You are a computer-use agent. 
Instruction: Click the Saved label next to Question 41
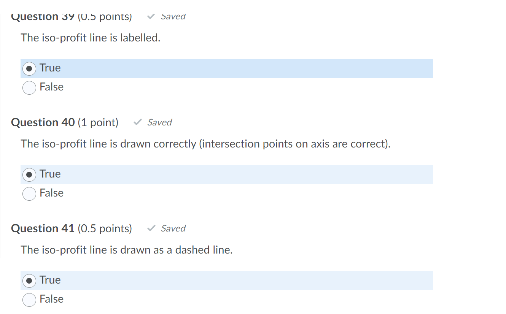(x=173, y=228)
